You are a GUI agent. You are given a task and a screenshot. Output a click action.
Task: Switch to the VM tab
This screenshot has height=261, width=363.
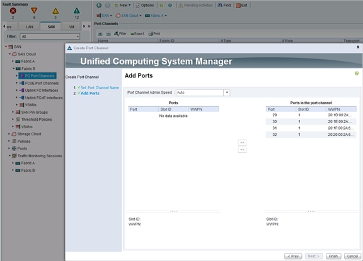72,27
